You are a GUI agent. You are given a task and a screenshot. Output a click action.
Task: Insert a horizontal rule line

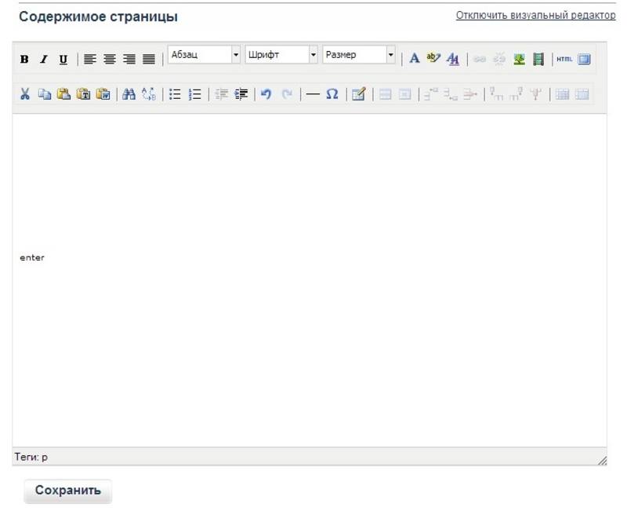tap(313, 94)
